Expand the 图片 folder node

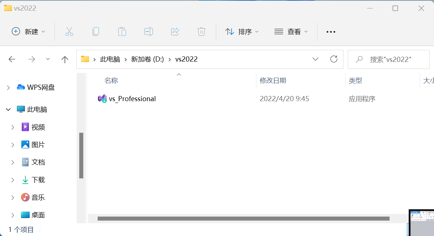point(13,145)
